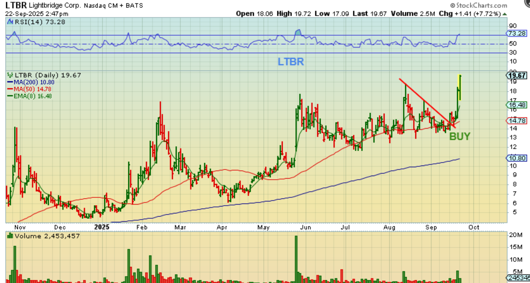Click the Lightbridge Corp. company name

click(55, 5)
